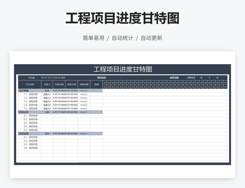The image size is (245, 188).
Task: Click the spreadsheet title 工程项目进度甘特图
Action: click(x=123, y=69)
